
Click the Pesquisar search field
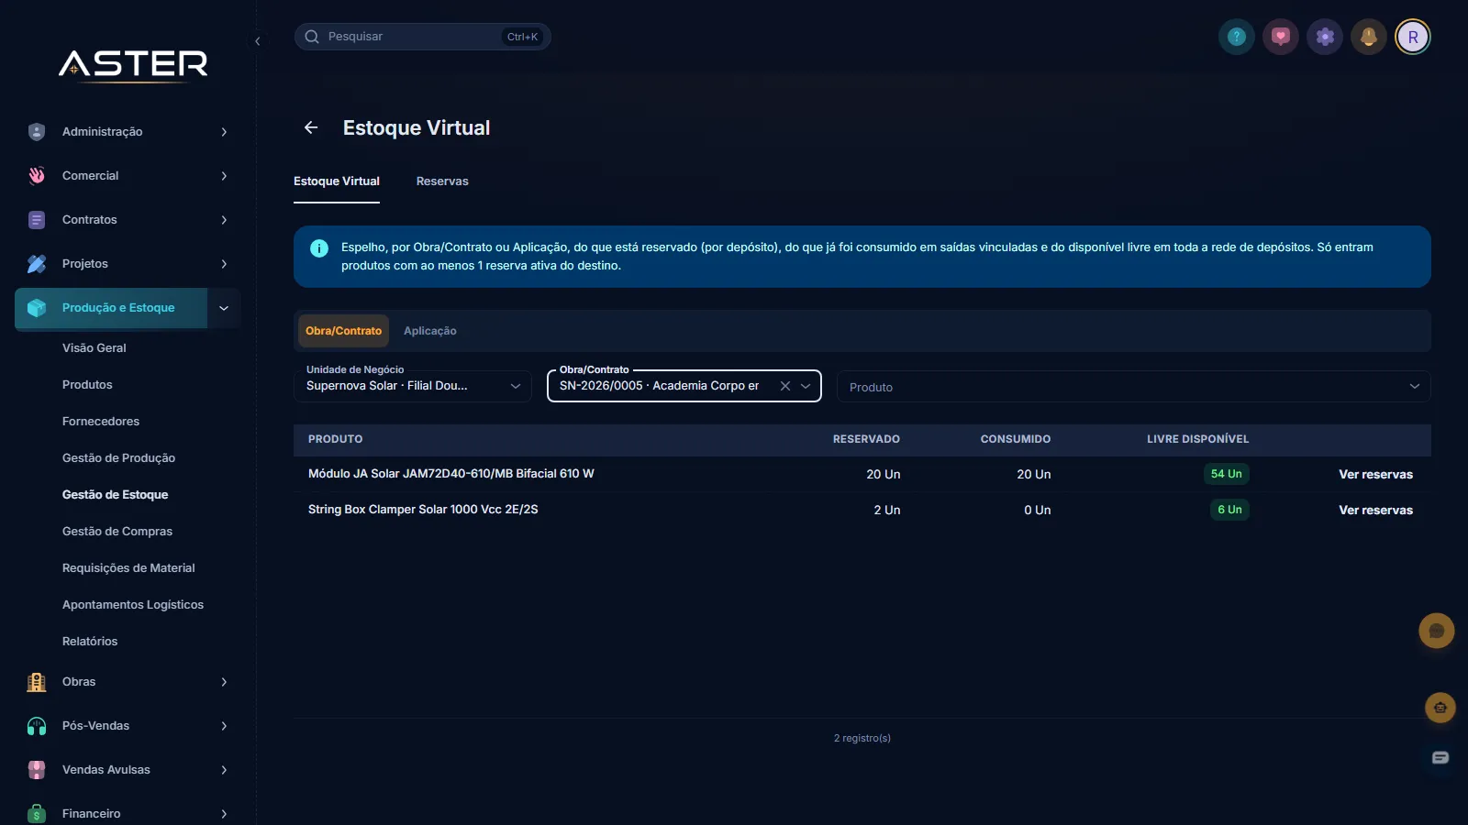tap(422, 37)
